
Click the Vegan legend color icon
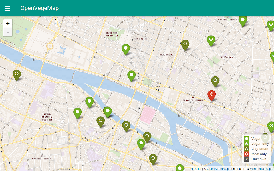(247, 139)
